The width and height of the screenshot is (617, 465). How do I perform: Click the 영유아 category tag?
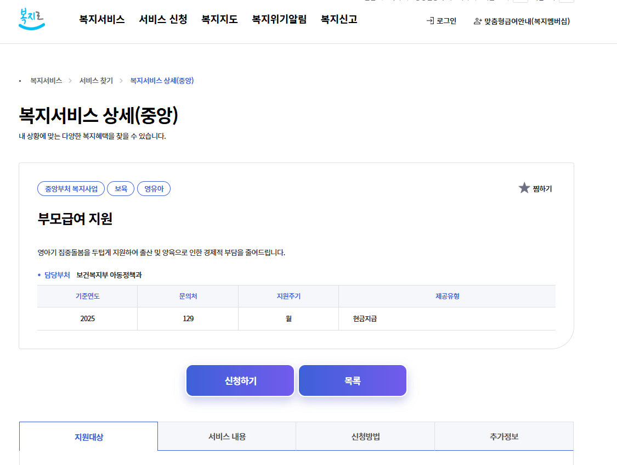pos(154,188)
